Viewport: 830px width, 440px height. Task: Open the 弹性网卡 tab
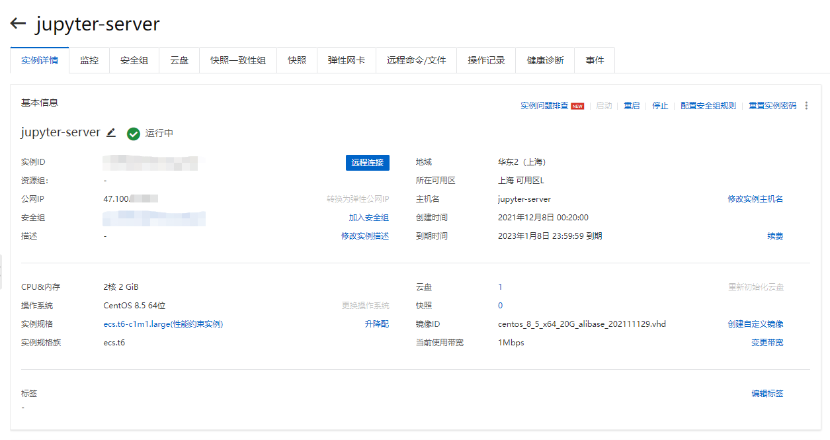pos(346,60)
